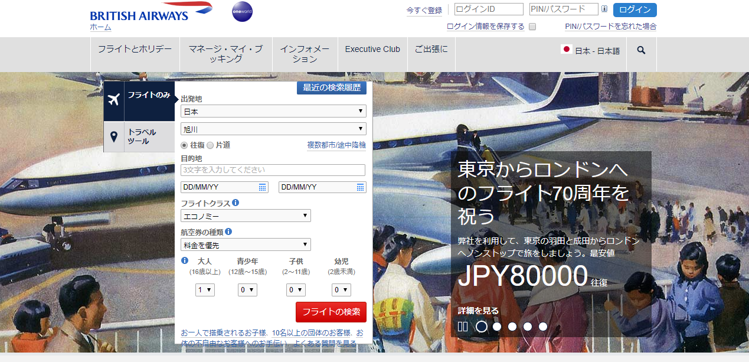Focus the departure DD/MM/YY date field
Viewport: 749px width, 362px height.
click(x=224, y=187)
